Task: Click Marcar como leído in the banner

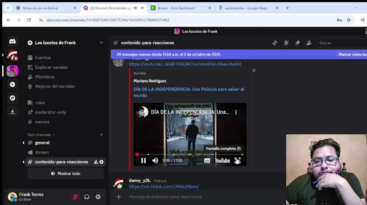Action: pos(352,54)
